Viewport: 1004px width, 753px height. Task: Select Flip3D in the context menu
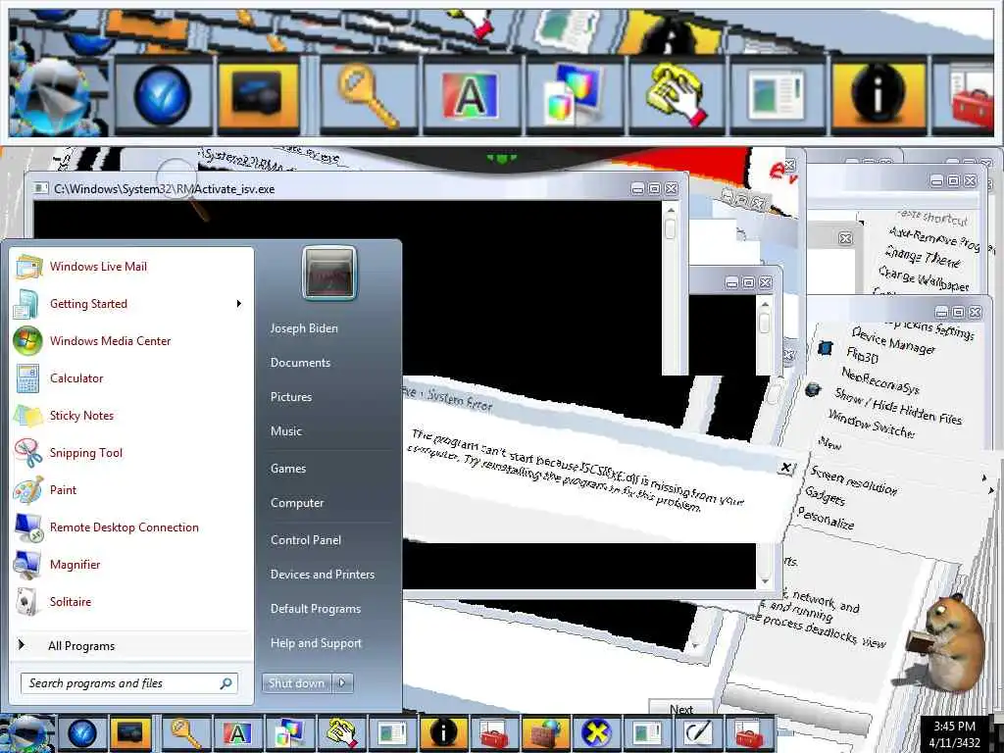[862, 355]
